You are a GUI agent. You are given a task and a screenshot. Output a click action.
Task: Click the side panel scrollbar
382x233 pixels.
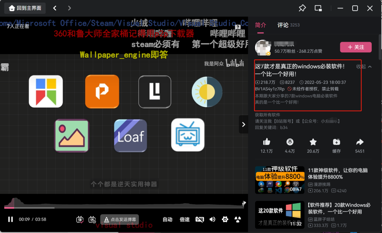pyautogui.click(x=380, y=47)
